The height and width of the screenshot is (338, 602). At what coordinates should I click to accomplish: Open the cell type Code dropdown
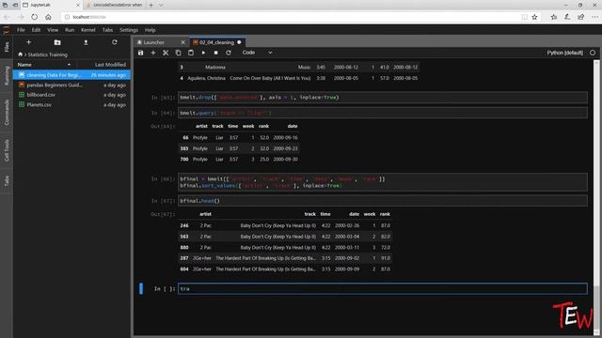pos(257,53)
